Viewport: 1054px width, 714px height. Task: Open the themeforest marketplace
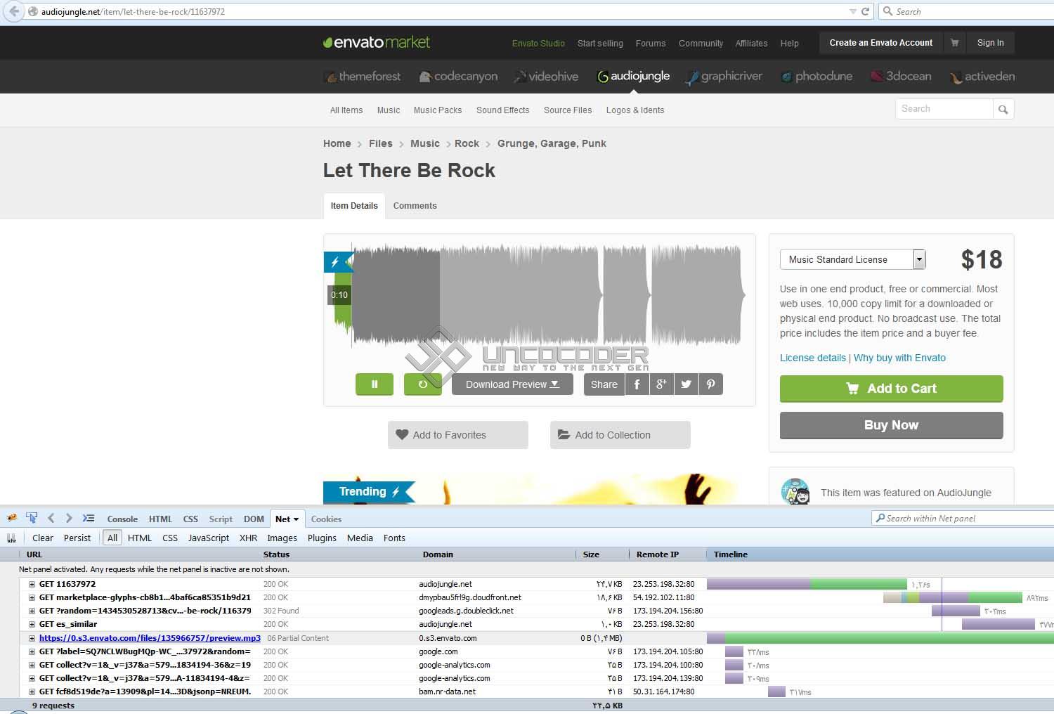[x=363, y=76]
